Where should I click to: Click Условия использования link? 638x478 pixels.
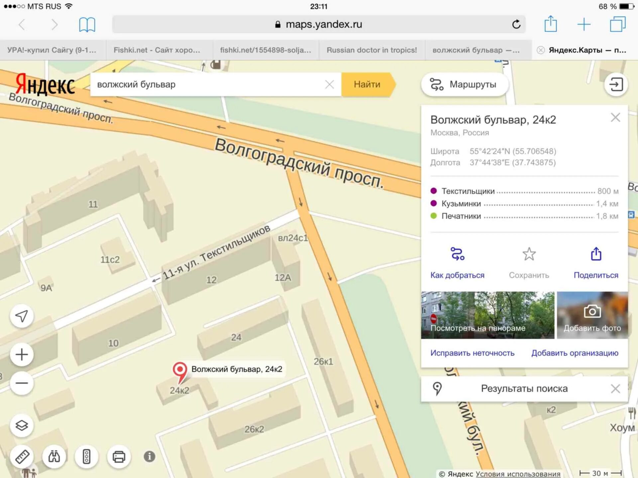(518, 474)
